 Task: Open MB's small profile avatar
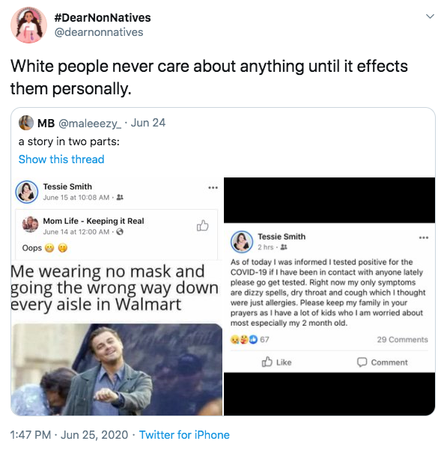click(26, 123)
